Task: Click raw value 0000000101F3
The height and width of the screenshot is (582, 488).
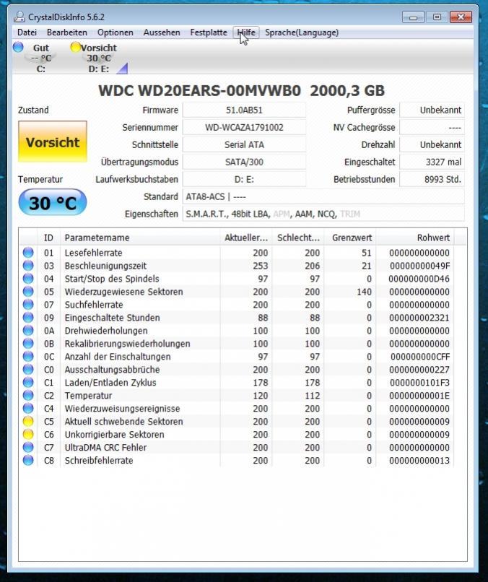Action: click(x=419, y=383)
